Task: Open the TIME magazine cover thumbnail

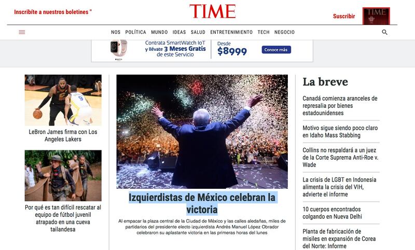Action: 376,16
